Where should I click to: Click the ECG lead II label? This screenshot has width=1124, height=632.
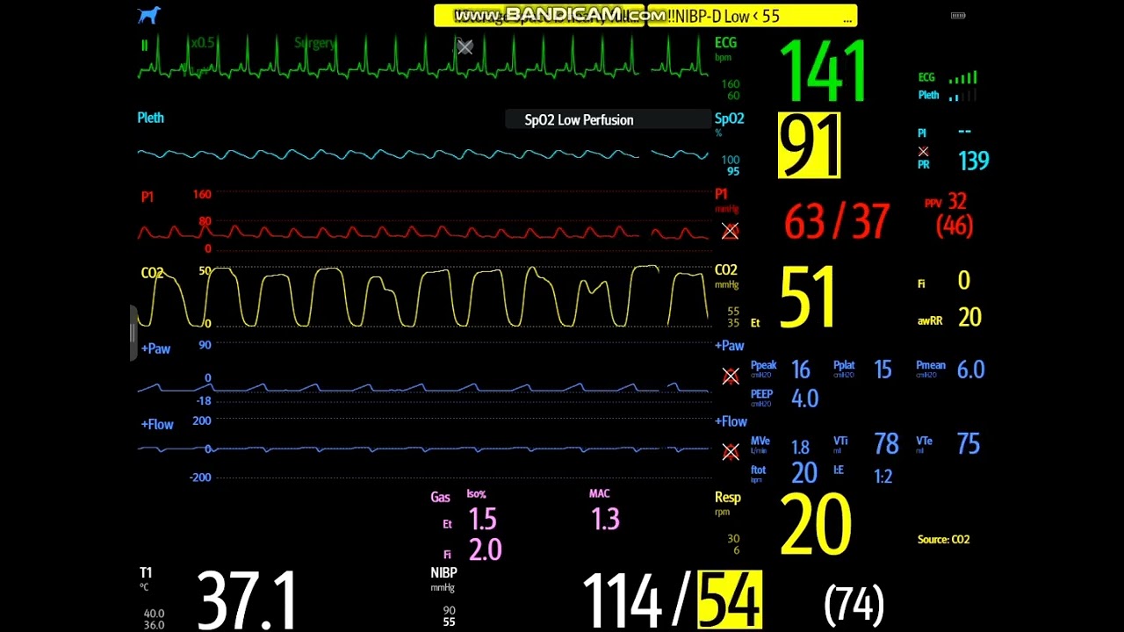(145, 45)
